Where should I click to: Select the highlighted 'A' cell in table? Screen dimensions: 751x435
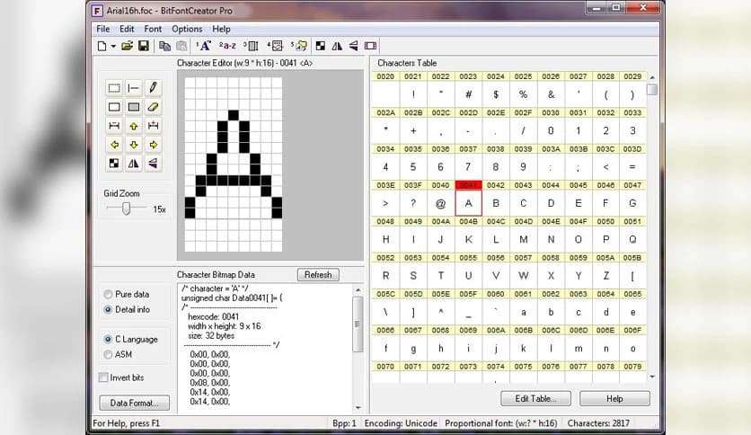tap(468, 203)
